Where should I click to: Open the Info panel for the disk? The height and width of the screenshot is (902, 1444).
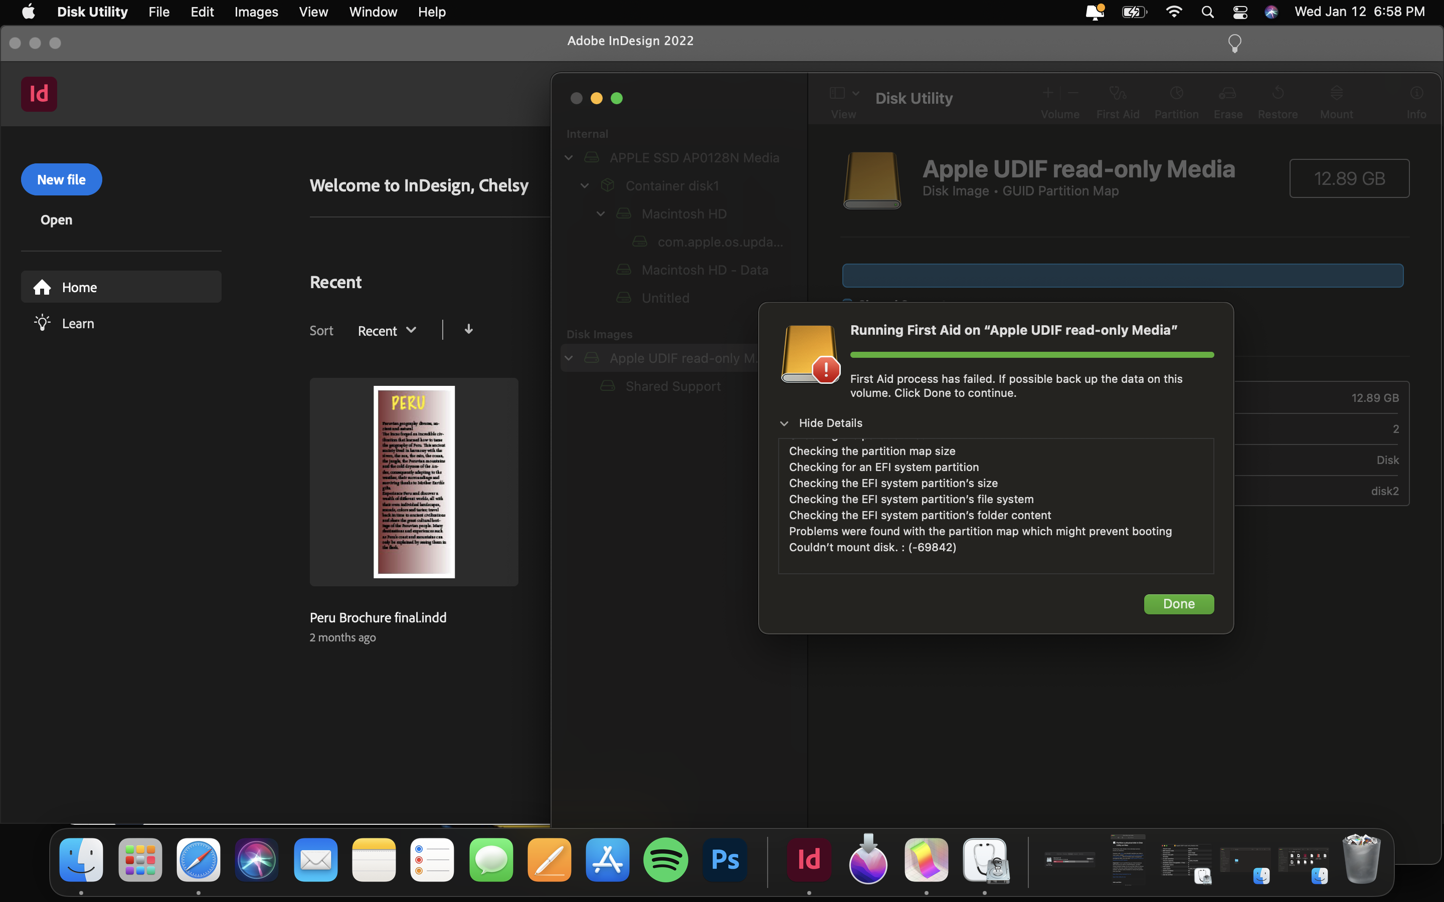pos(1416,100)
